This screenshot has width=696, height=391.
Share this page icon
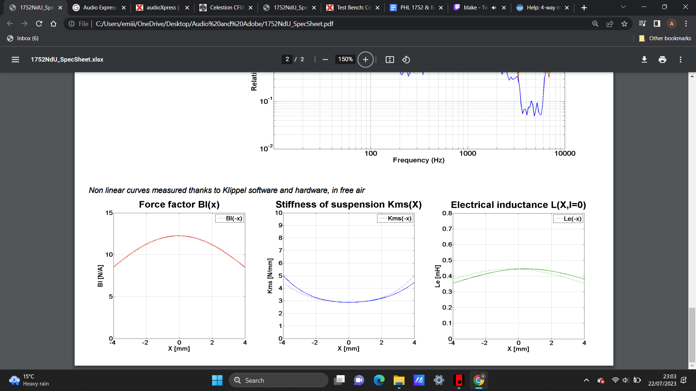point(610,24)
